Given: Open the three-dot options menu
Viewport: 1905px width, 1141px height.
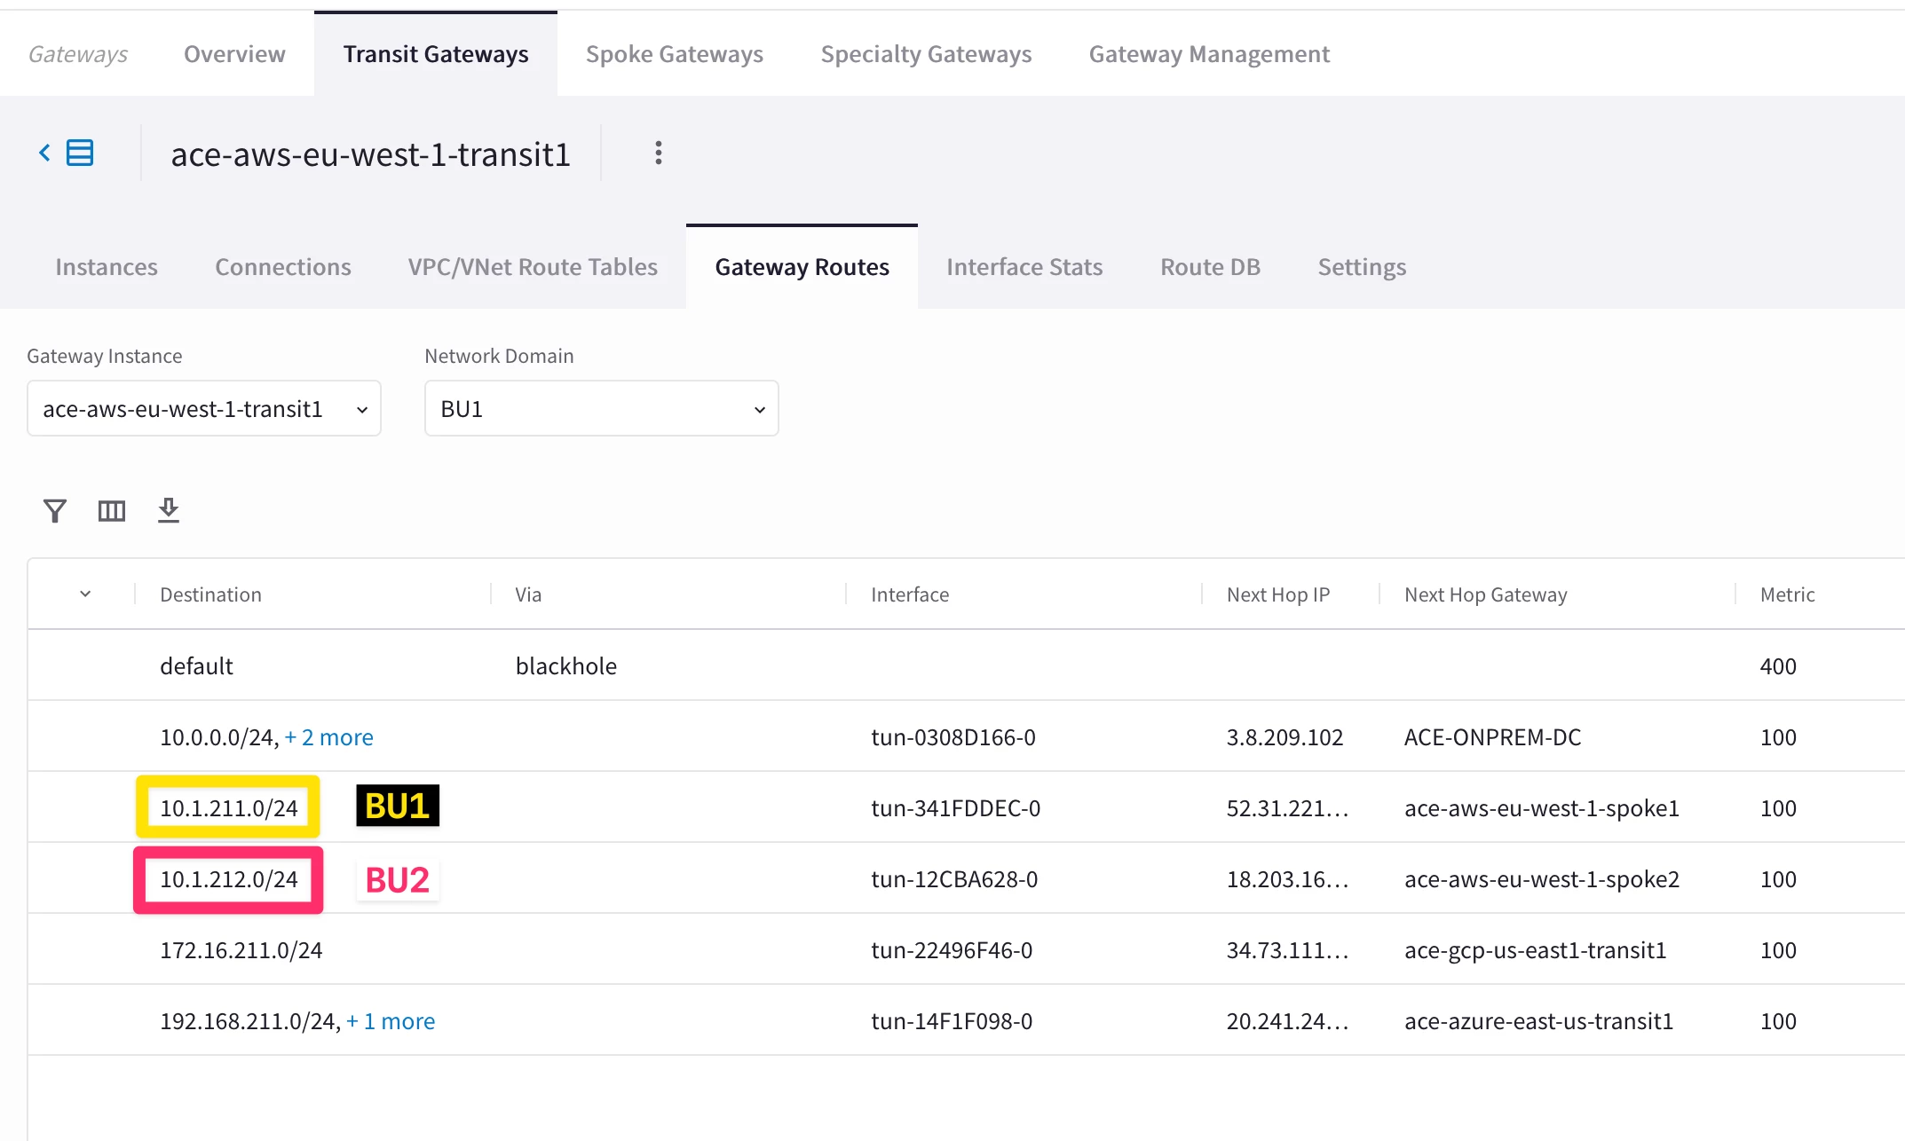Looking at the screenshot, I should [x=658, y=153].
